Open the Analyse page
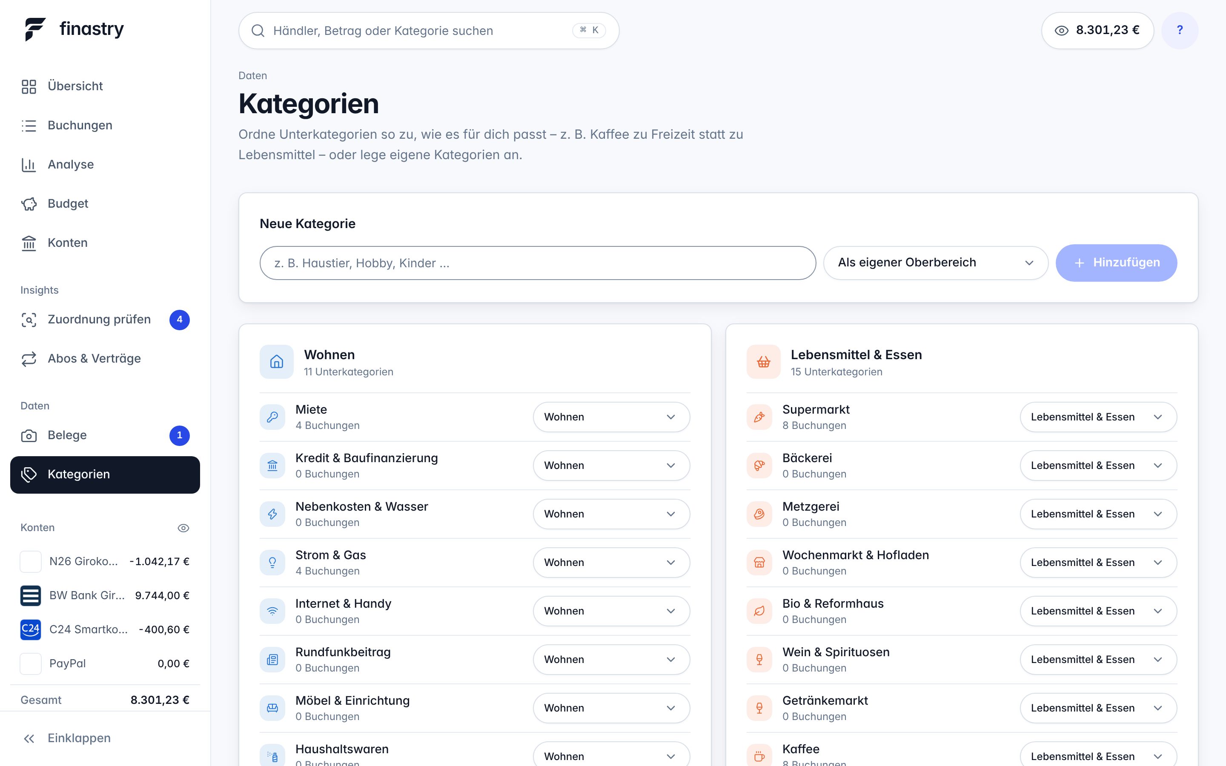1226x766 pixels. point(105,165)
